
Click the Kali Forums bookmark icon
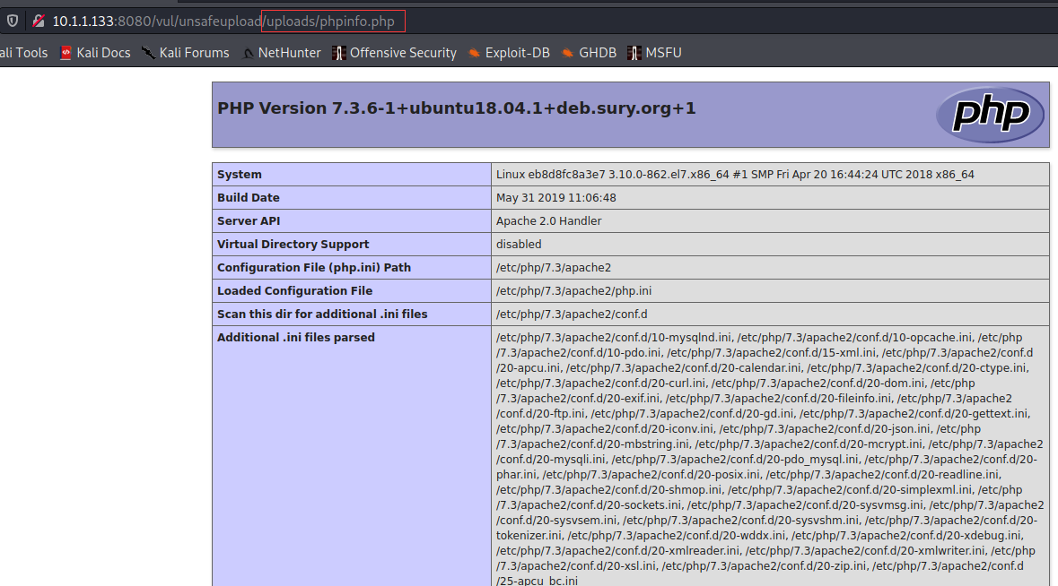148,53
